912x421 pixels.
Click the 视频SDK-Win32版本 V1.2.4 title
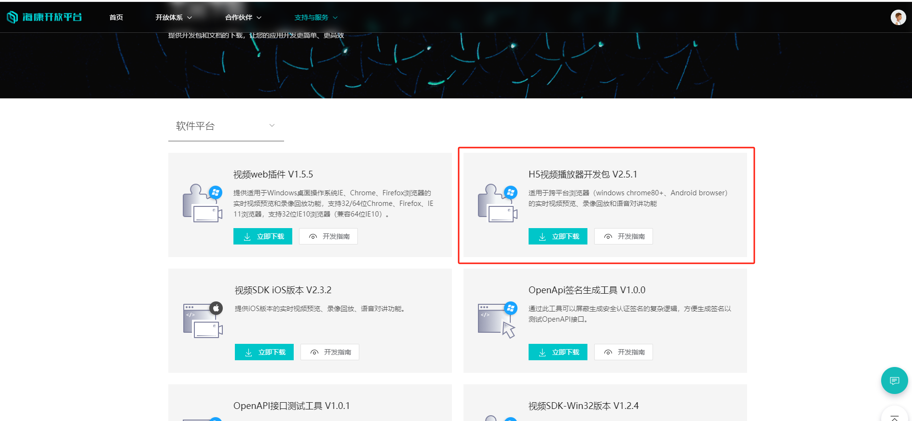(x=584, y=406)
